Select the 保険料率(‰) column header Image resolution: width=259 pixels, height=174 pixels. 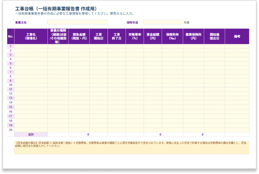point(172,36)
